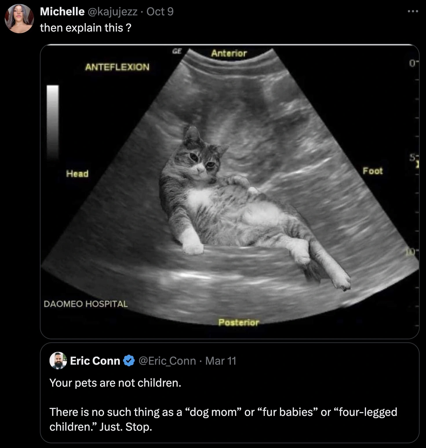Click the 'Anterior' label atop the scan
Screen dimensions: 426x448
tap(229, 53)
